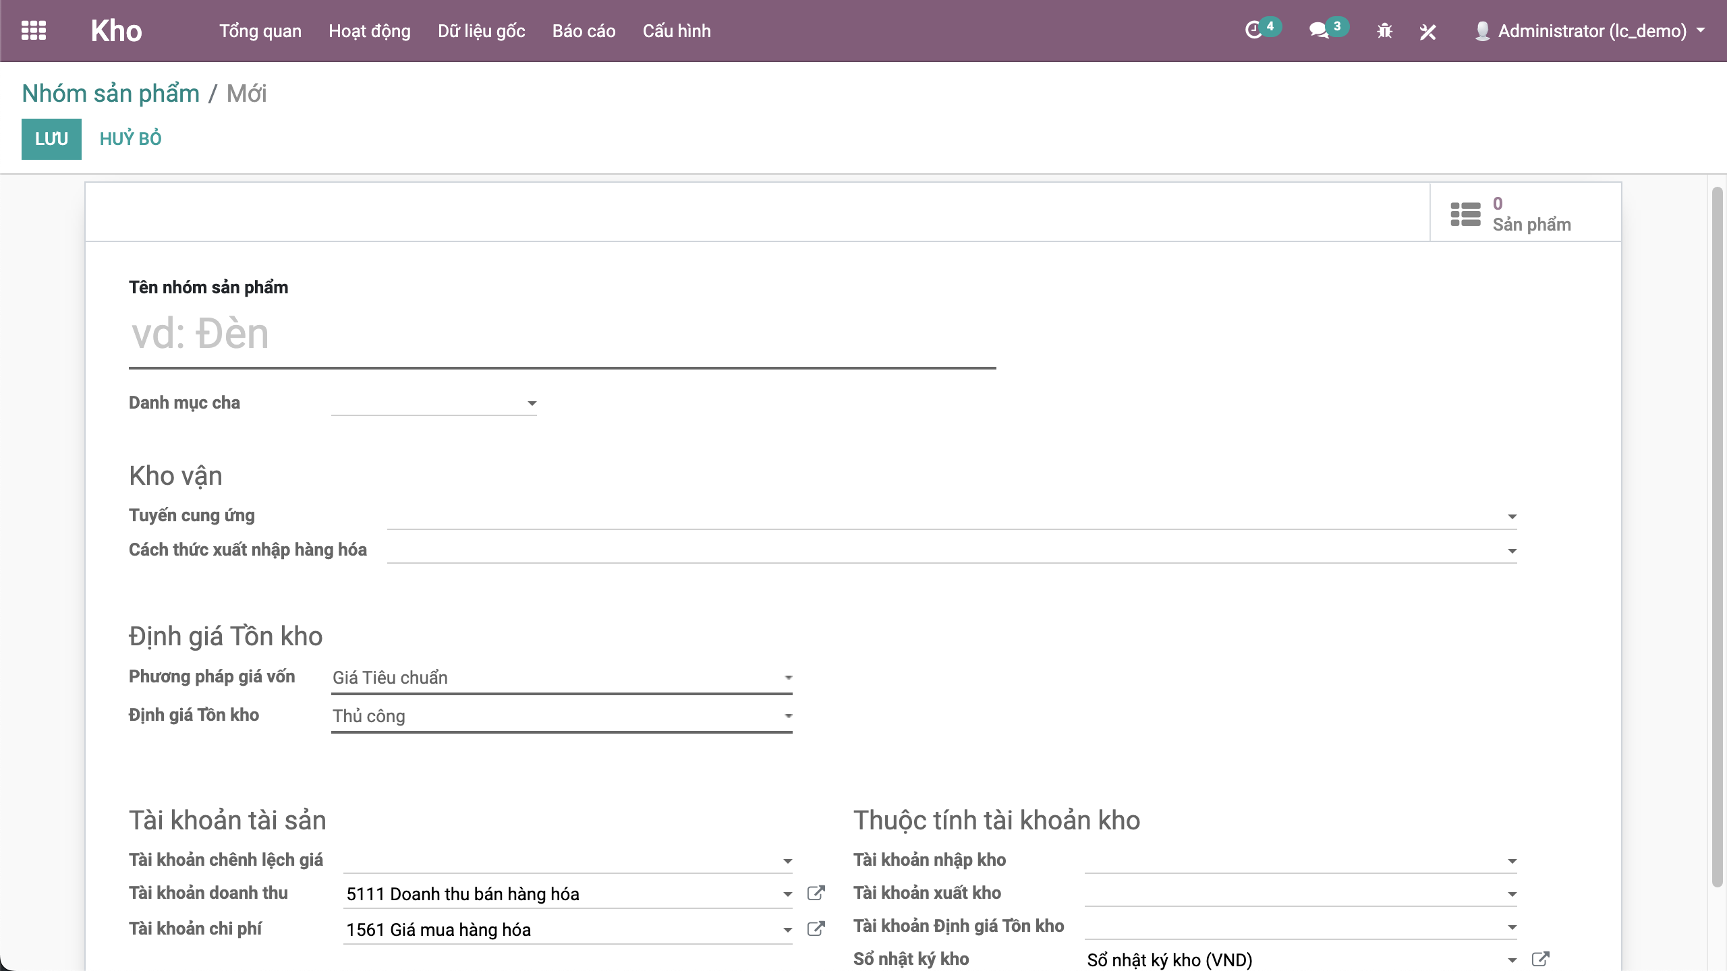Screen dimensions: 1727x971
Task: Expand the Tài khoản nhập kho dropdown
Action: pos(1512,861)
